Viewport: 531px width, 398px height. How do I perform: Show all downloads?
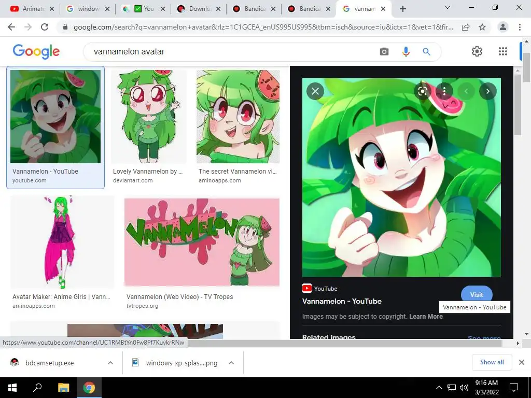point(492,362)
